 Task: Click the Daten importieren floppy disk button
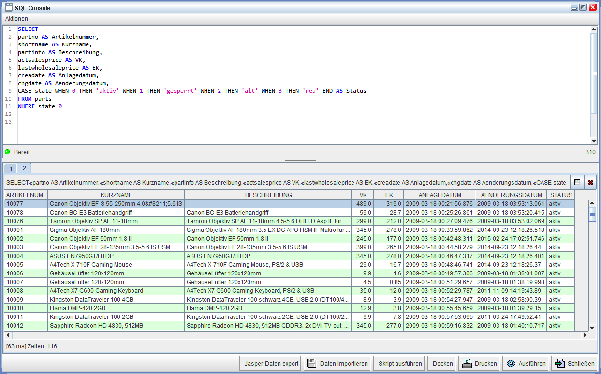(x=337, y=363)
